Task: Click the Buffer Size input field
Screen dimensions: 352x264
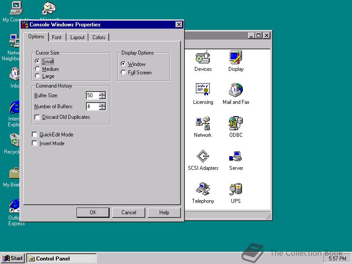Action: pos(92,95)
